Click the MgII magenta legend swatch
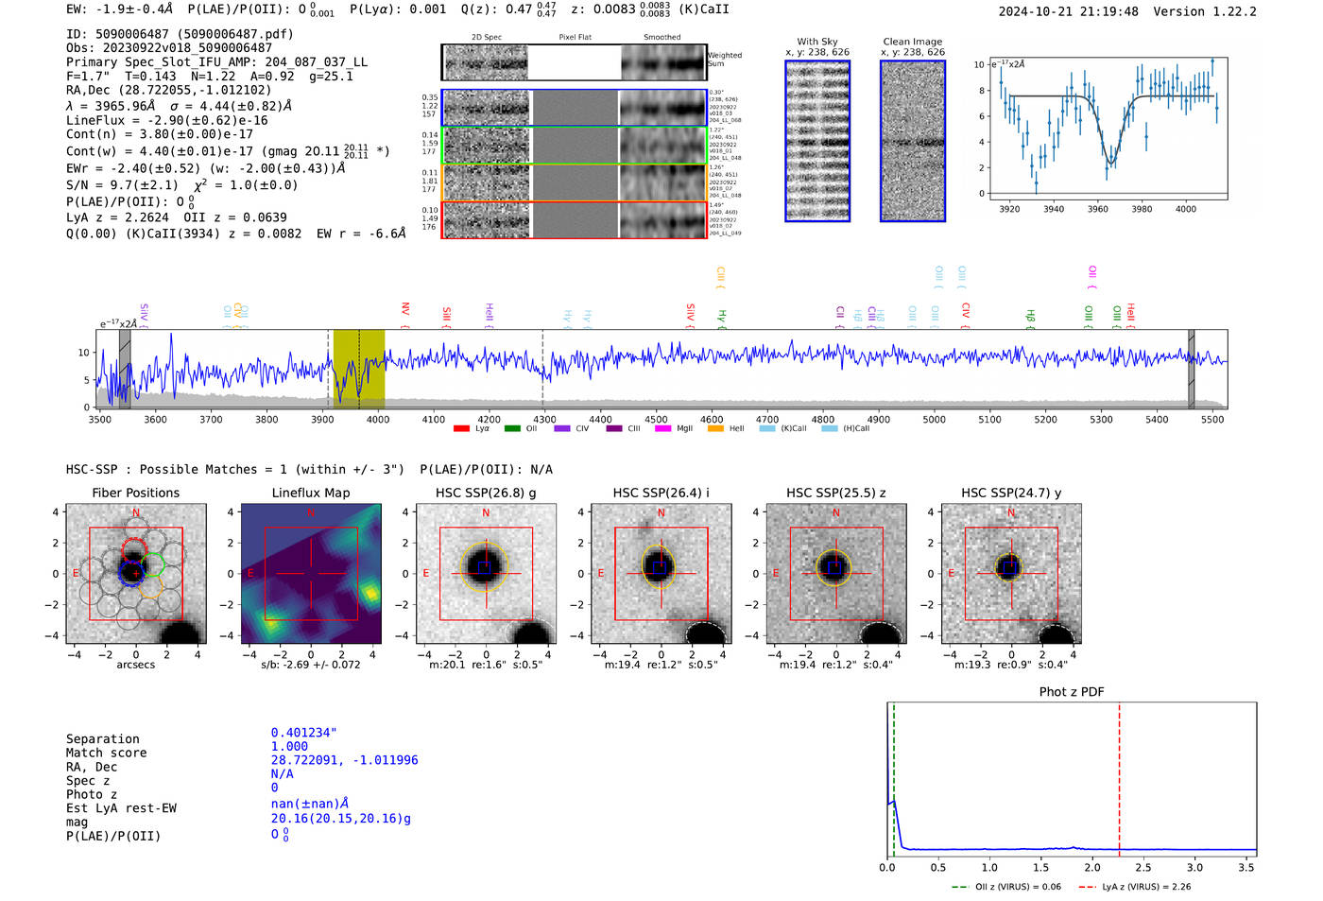The width and height of the screenshot is (1323, 901). pyautogui.click(x=662, y=429)
